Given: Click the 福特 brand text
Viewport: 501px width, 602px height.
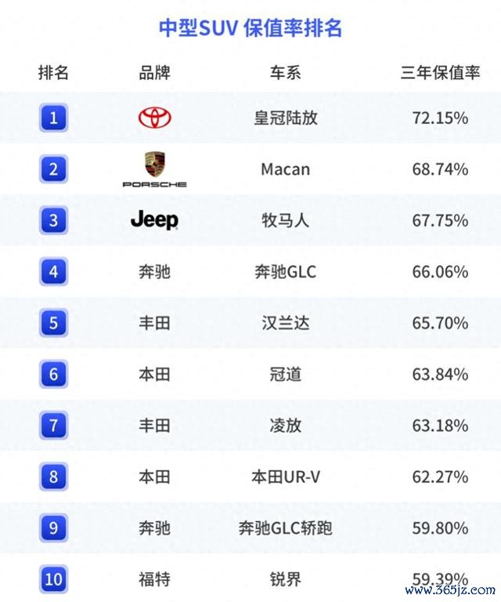Looking at the screenshot, I should pos(154,579).
